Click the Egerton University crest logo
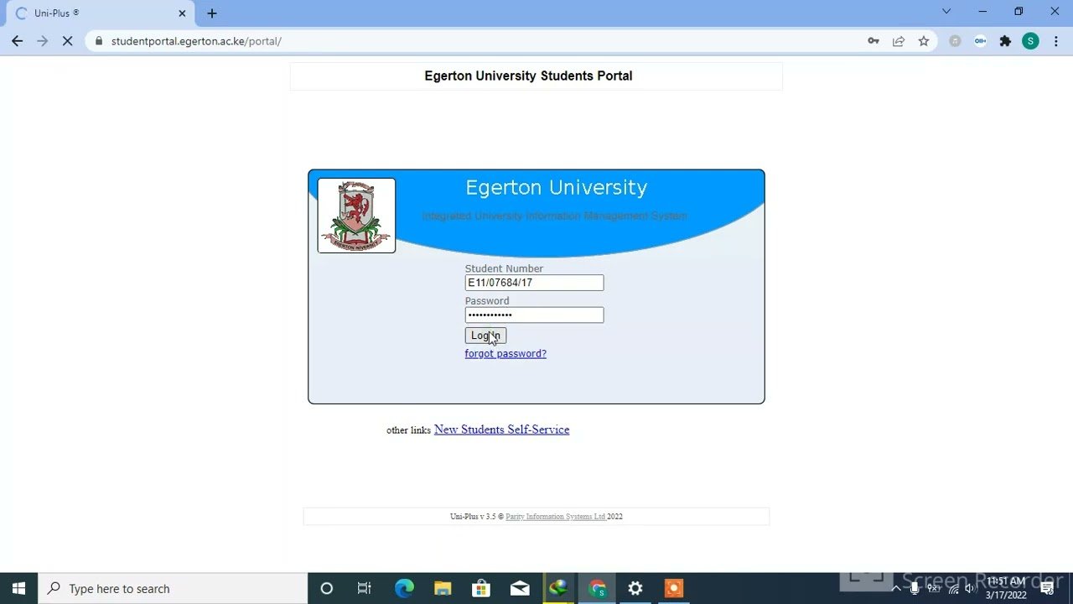 coord(355,215)
